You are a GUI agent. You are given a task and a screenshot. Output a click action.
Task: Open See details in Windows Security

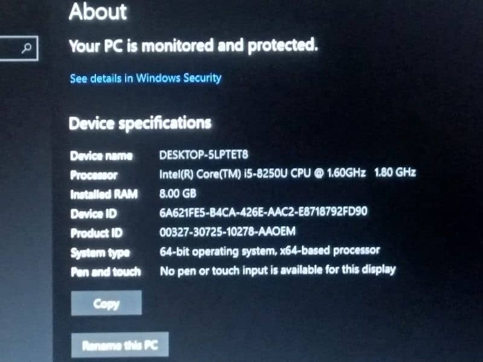(x=146, y=78)
